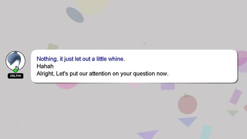Viewport: 247px width, 139px height.
Task: Click the purple triangle at bottom
Action: [x=148, y=134]
